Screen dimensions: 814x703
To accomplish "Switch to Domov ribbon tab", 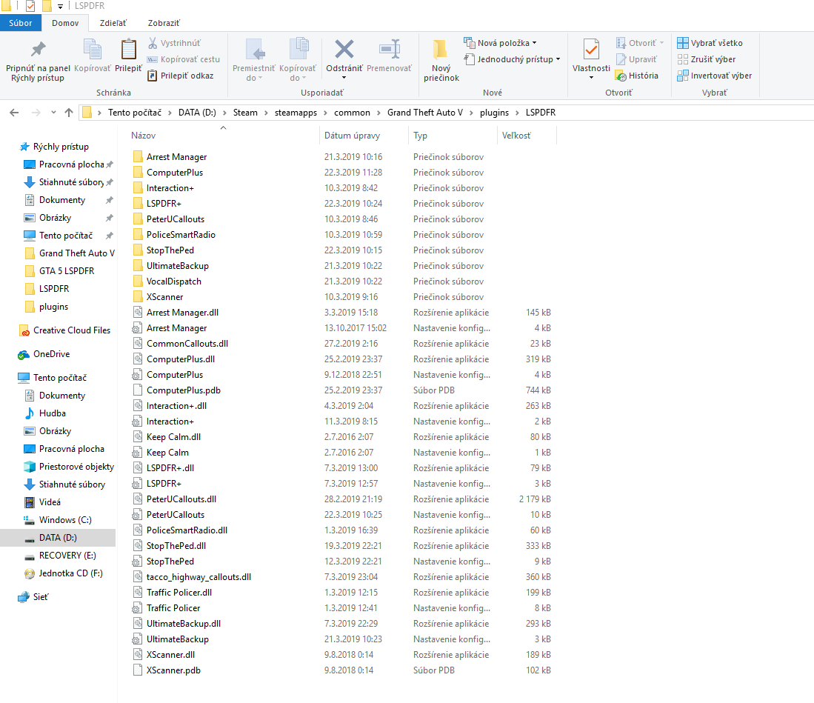I will (x=65, y=23).
